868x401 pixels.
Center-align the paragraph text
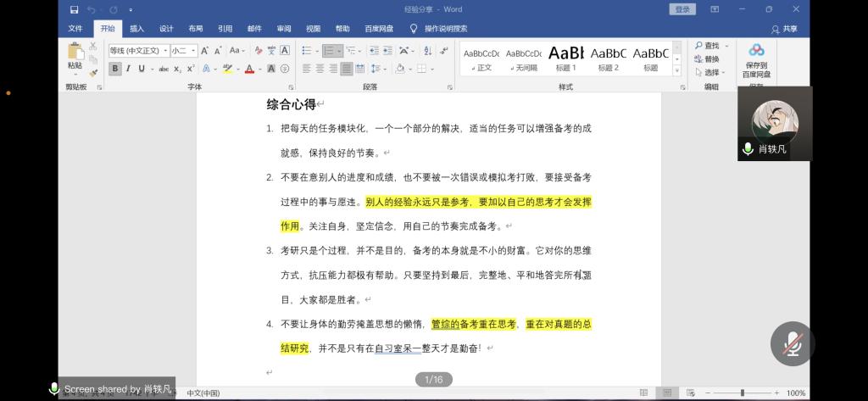click(320, 69)
